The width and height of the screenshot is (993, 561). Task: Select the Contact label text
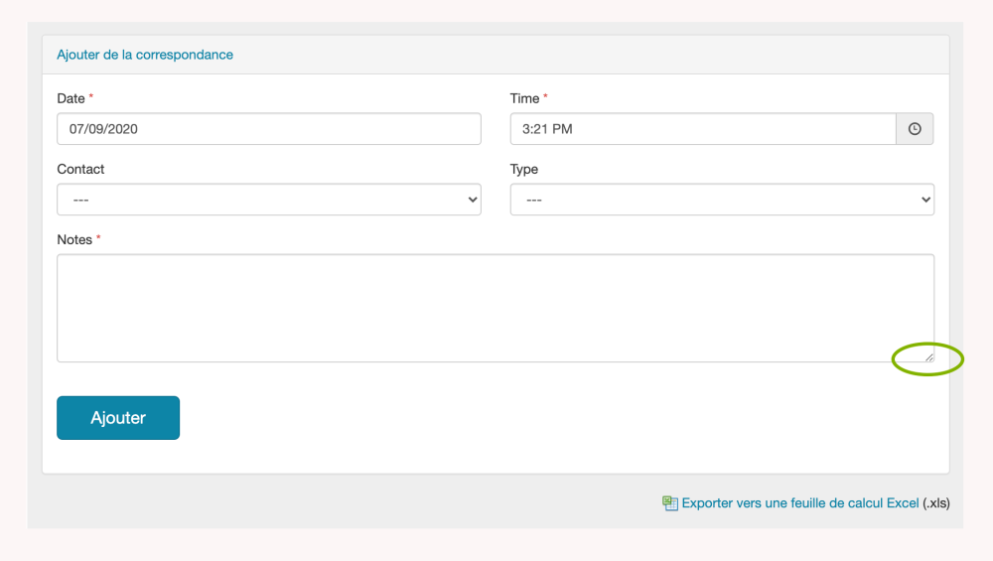tap(80, 169)
